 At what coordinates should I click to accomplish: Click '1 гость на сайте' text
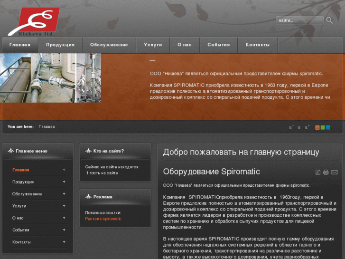point(102,173)
